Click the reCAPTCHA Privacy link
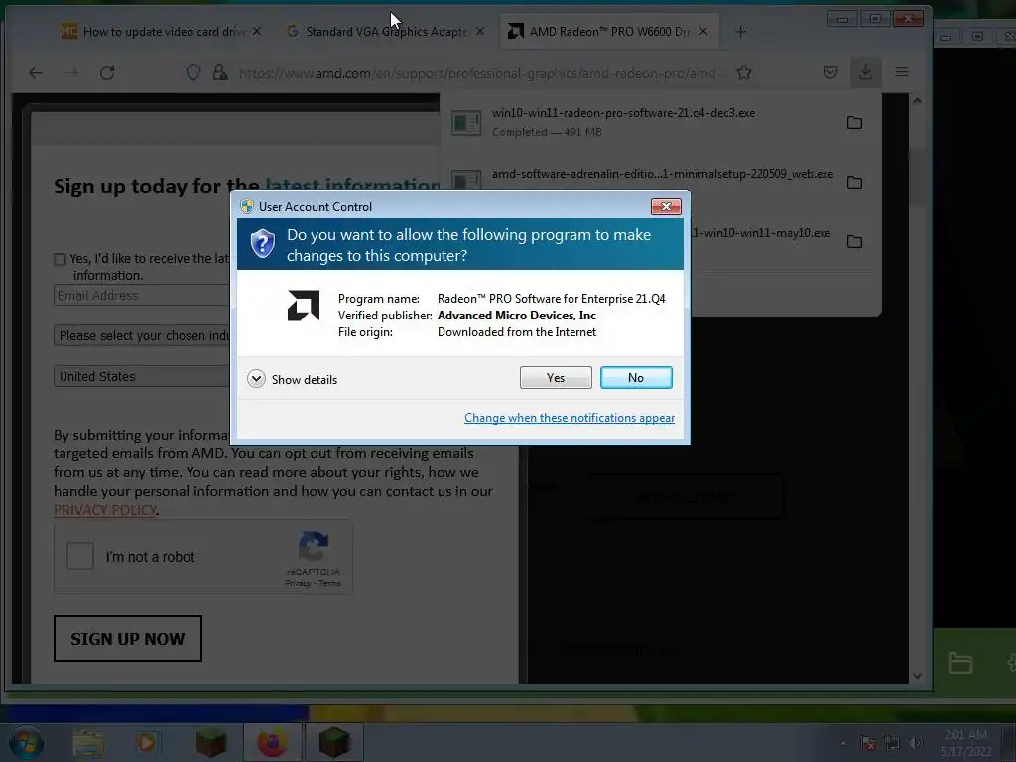Screen dimensions: 1016x762 [x=298, y=583]
